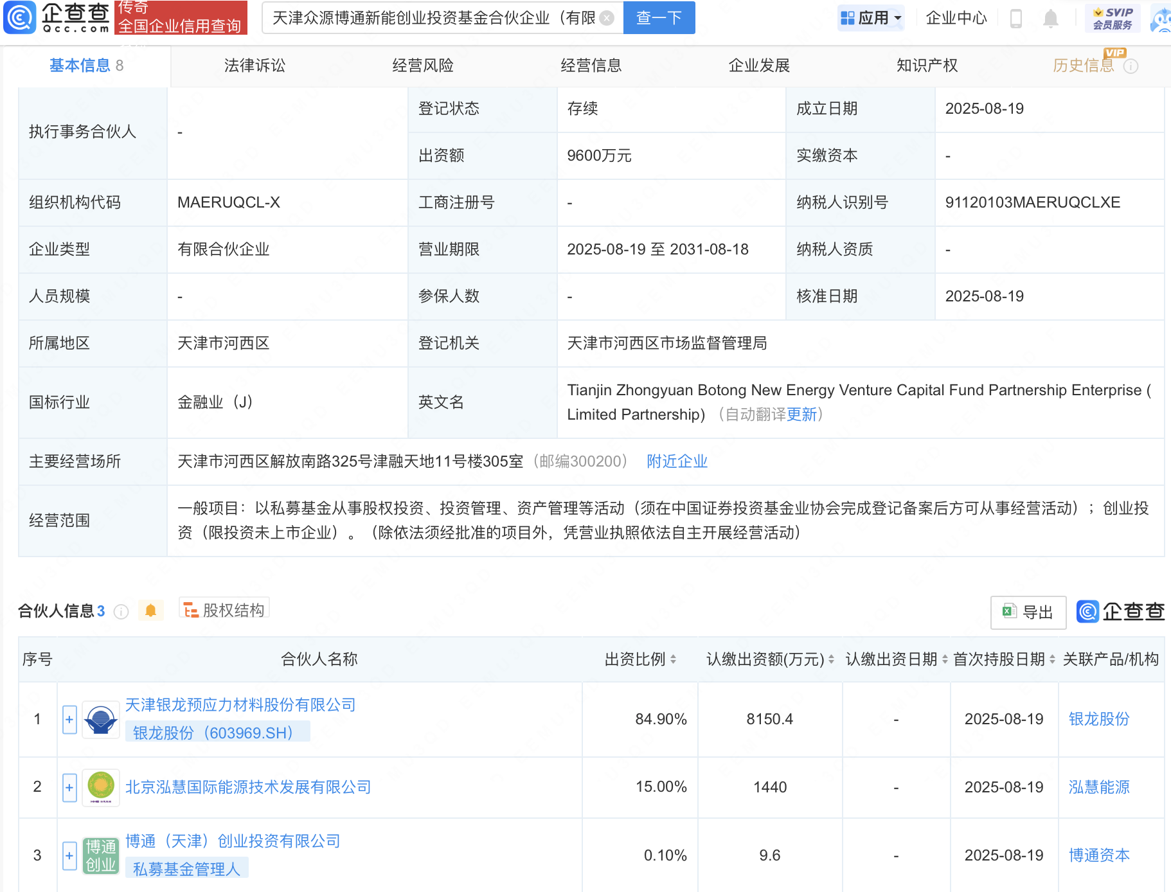Open related product 泓慧能源
The image size is (1171, 892).
1099,787
